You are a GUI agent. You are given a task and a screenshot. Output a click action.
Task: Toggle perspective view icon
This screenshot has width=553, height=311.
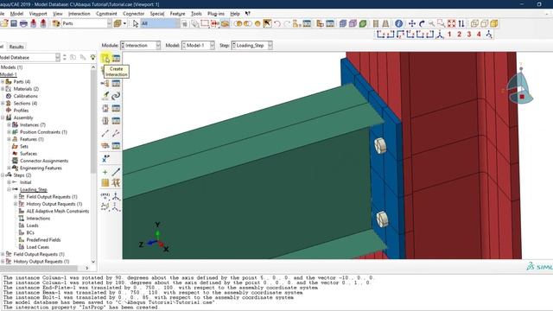385,23
